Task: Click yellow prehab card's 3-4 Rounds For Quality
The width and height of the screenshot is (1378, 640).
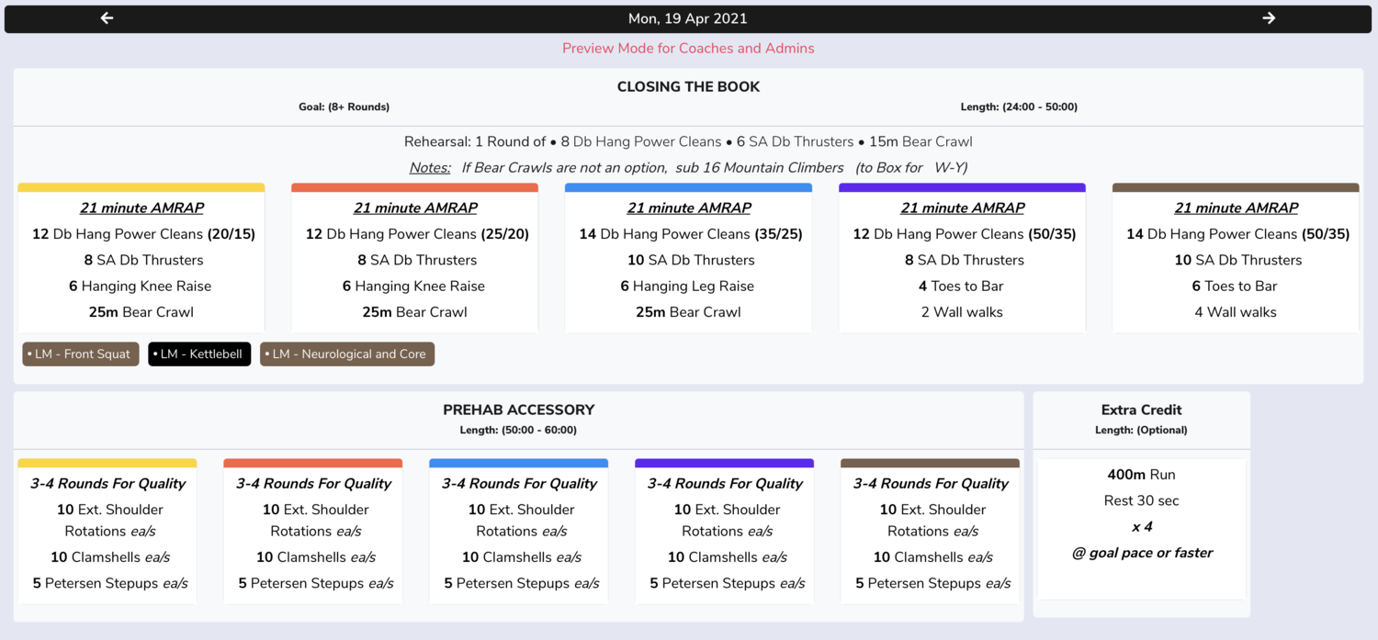Action: click(107, 484)
